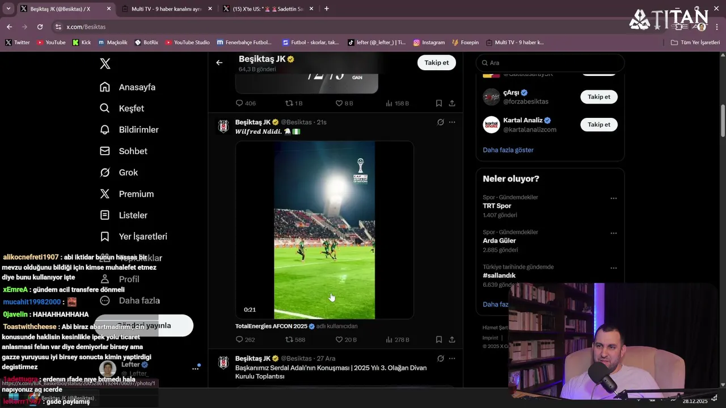The image size is (726, 408).
Task: Open Grok action on Wilfred Ndidi post
Action: (x=440, y=122)
